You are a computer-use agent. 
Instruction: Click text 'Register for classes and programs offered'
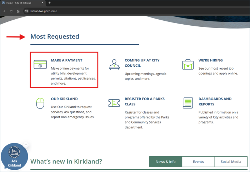[147, 115]
